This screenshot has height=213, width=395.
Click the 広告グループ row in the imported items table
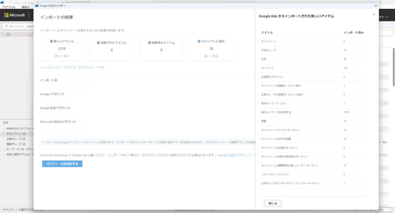point(313,50)
